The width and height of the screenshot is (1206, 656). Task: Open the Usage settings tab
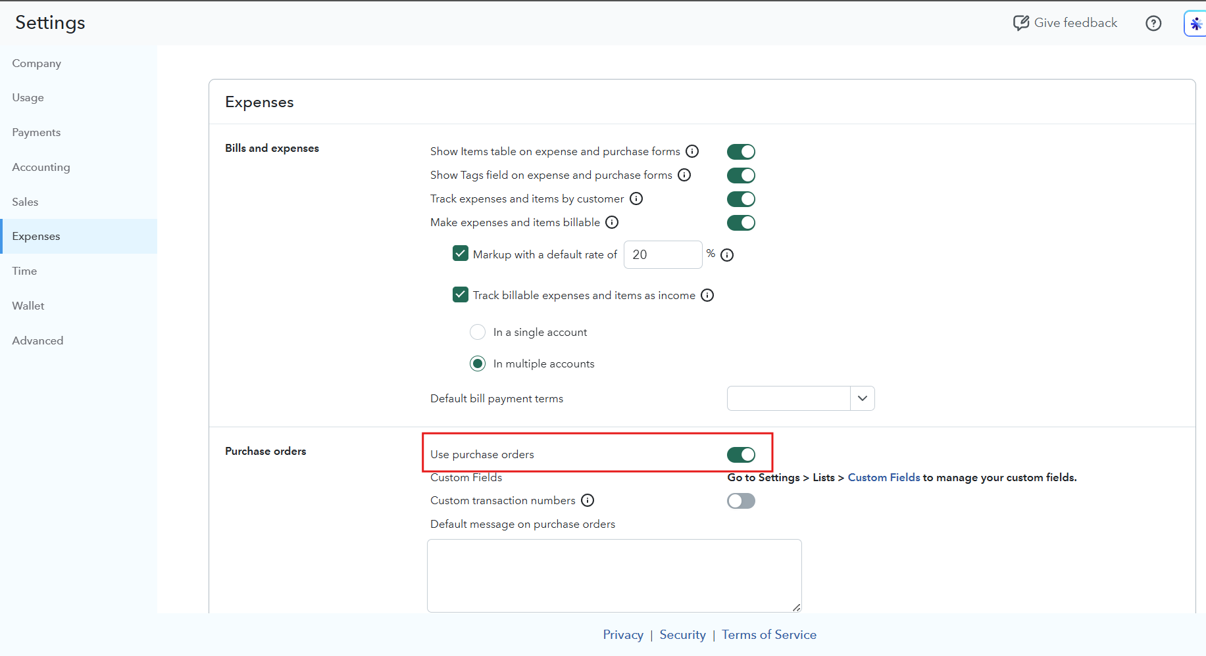(x=79, y=97)
